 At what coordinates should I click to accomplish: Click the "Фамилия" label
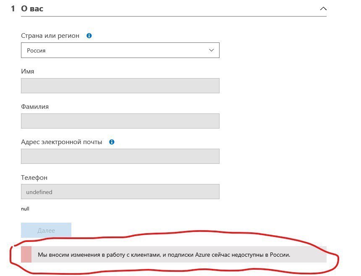click(35, 107)
